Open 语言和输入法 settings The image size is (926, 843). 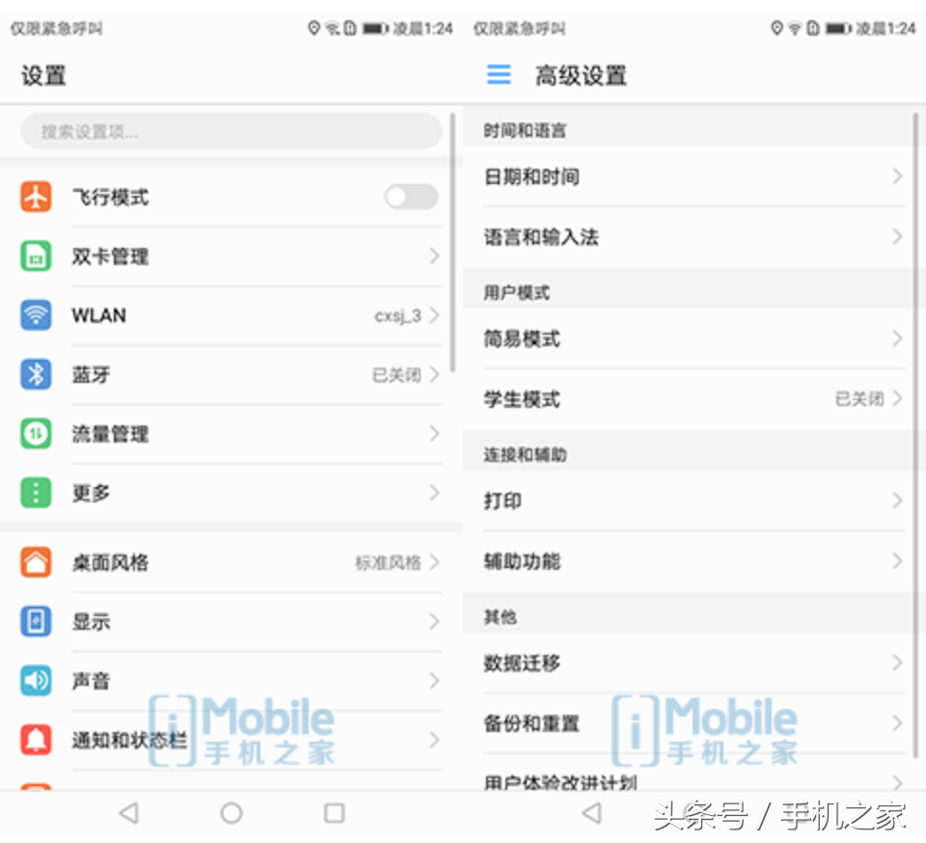(541, 237)
